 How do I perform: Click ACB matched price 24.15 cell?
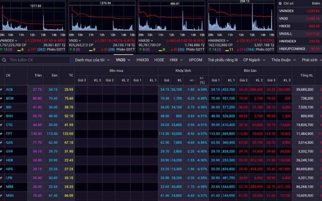(165, 89)
